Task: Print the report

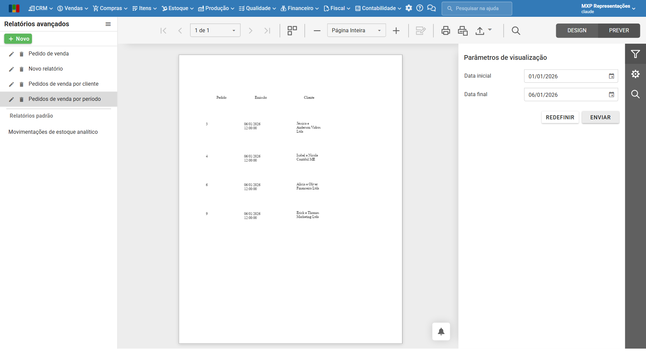Action: 446,31
